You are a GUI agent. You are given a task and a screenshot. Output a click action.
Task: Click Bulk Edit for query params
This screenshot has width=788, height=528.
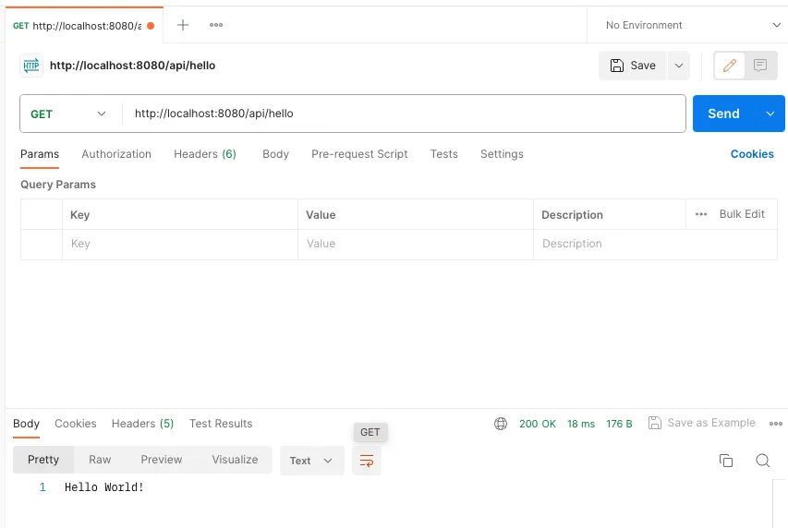point(742,214)
